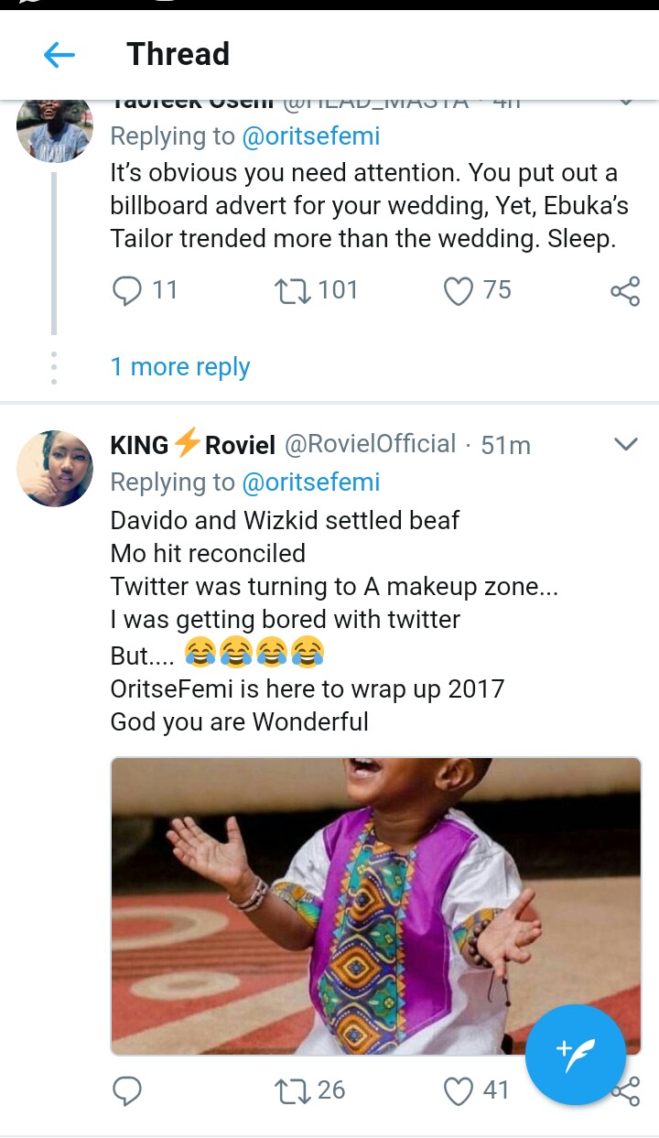This screenshot has width=659, height=1138.
Task: Open the top replier's profile avatar
Action: click(55, 128)
